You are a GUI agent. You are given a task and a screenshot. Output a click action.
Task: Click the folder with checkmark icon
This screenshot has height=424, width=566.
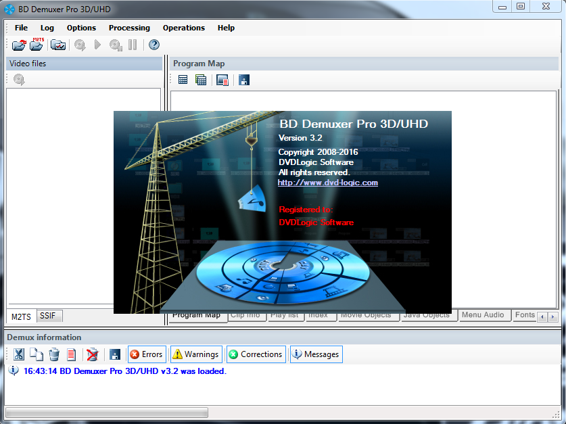tap(57, 45)
